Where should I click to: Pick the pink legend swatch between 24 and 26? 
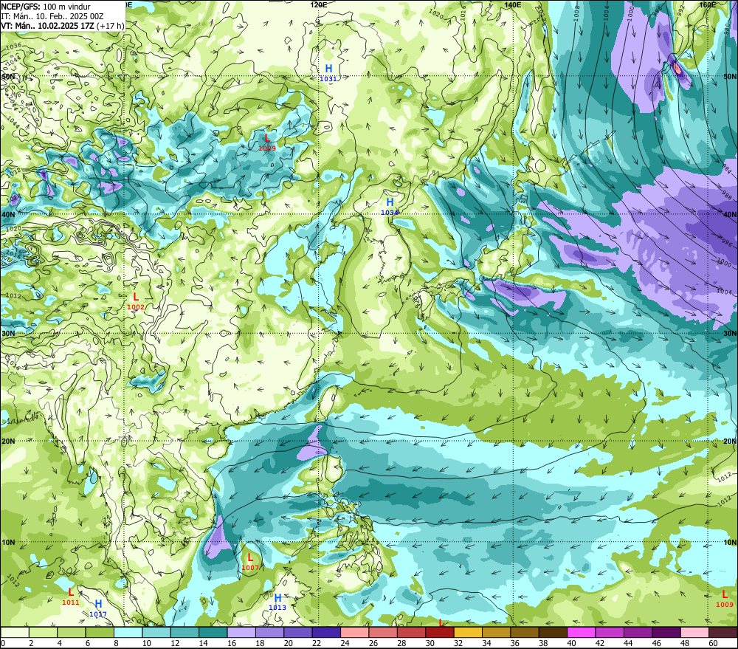point(355,632)
